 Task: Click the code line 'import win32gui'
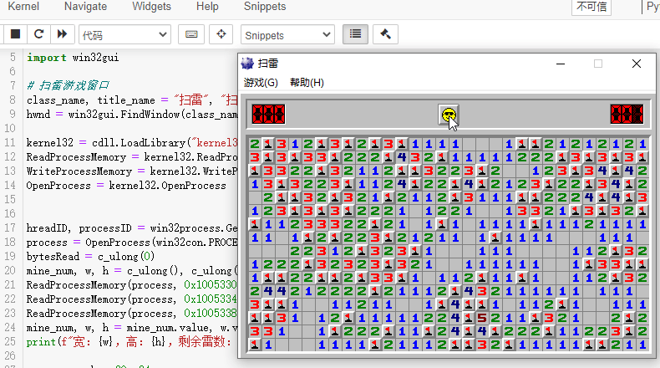[73, 58]
